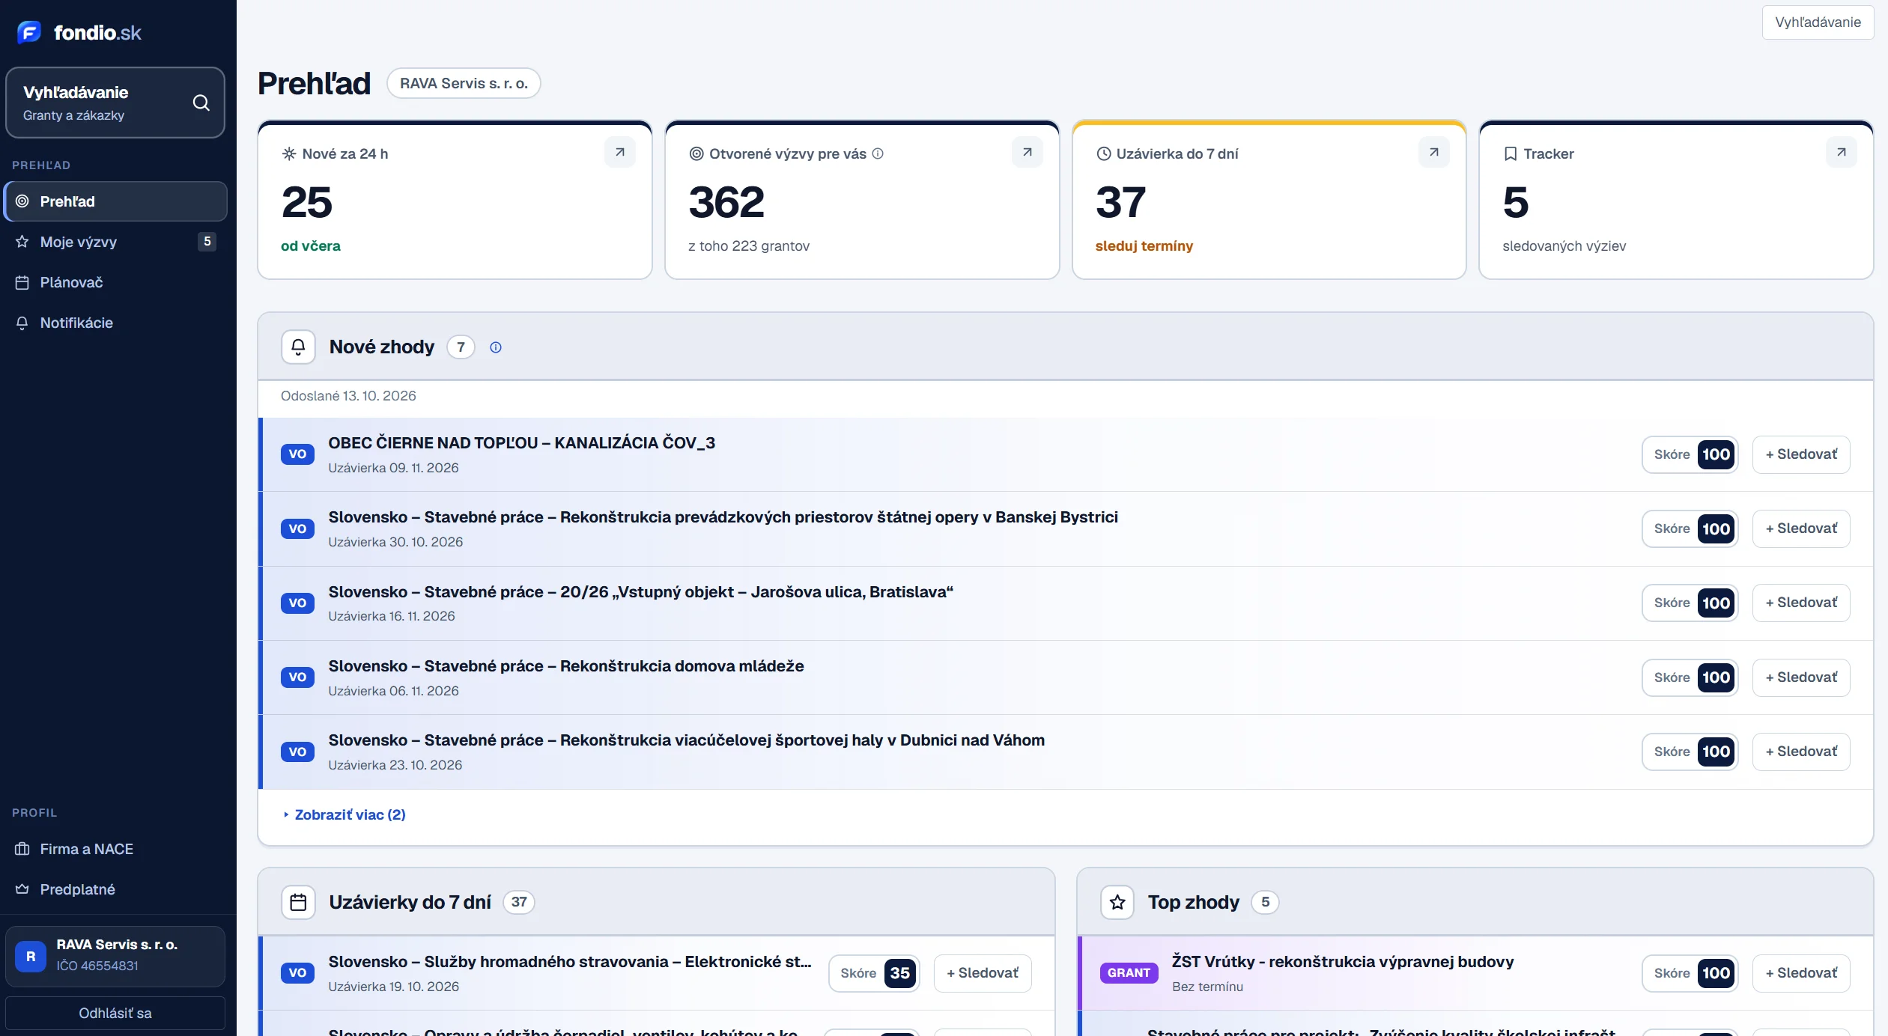The image size is (1888, 1036).
Task: Click Odhlásiť sa button
Action: (115, 1013)
